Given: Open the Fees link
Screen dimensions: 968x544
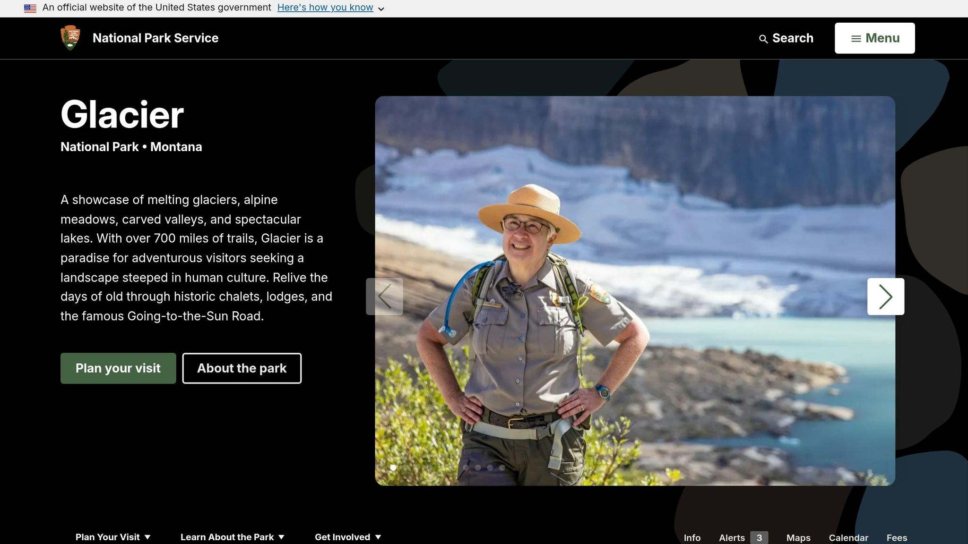Looking at the screenshot, I should coord(897,538).
